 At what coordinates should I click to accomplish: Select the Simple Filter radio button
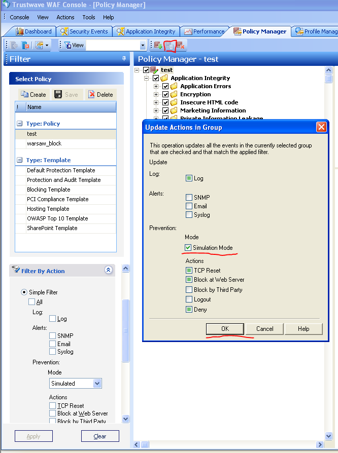pos(24,292)
